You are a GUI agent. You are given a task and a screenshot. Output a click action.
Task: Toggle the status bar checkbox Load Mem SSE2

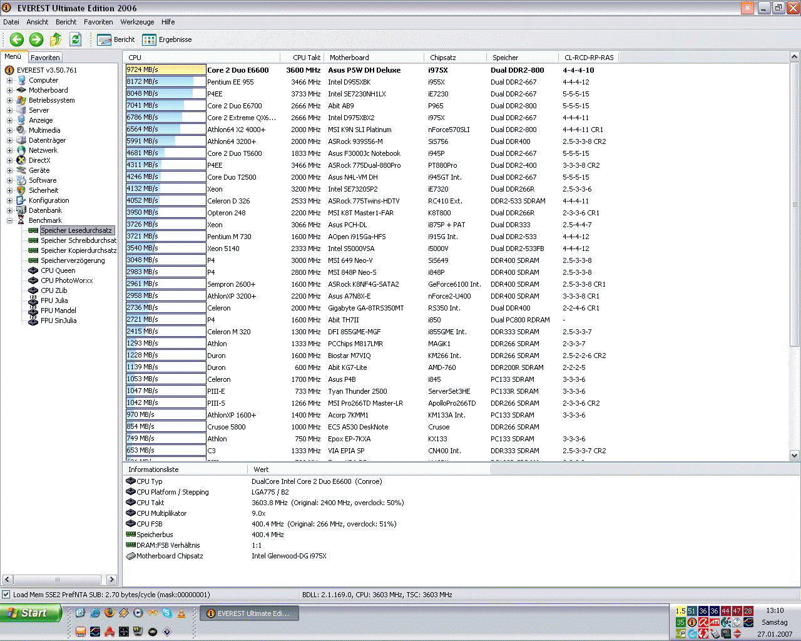coord(6,595)
